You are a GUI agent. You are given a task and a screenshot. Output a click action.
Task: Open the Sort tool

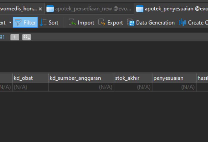point(49,22)
